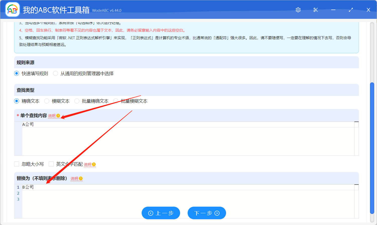This screenshot has width=377, height=225.
Task: Switch to 模糊文本 search type
Action: click(x=47, y=101)
